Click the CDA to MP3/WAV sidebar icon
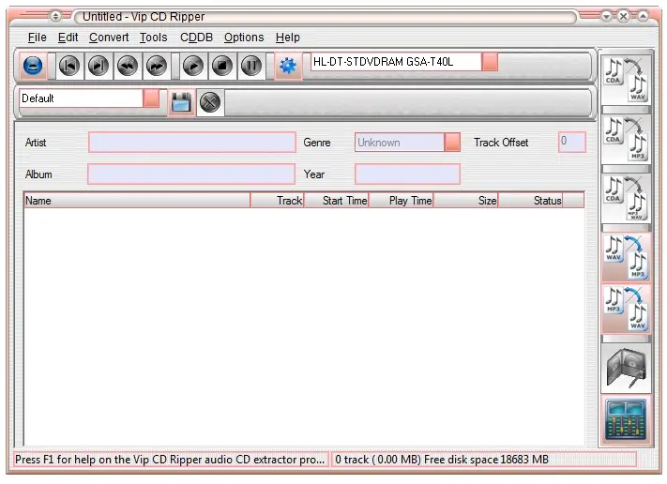The width and height of the screenshot is (667, 484). coord(626,198)
